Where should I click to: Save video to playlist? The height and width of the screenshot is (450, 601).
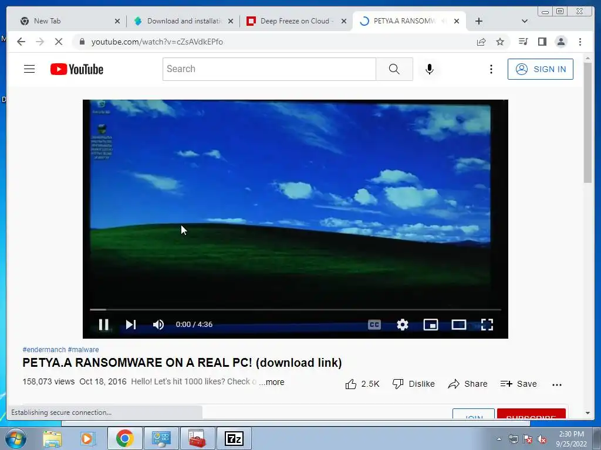pos(519,384)
